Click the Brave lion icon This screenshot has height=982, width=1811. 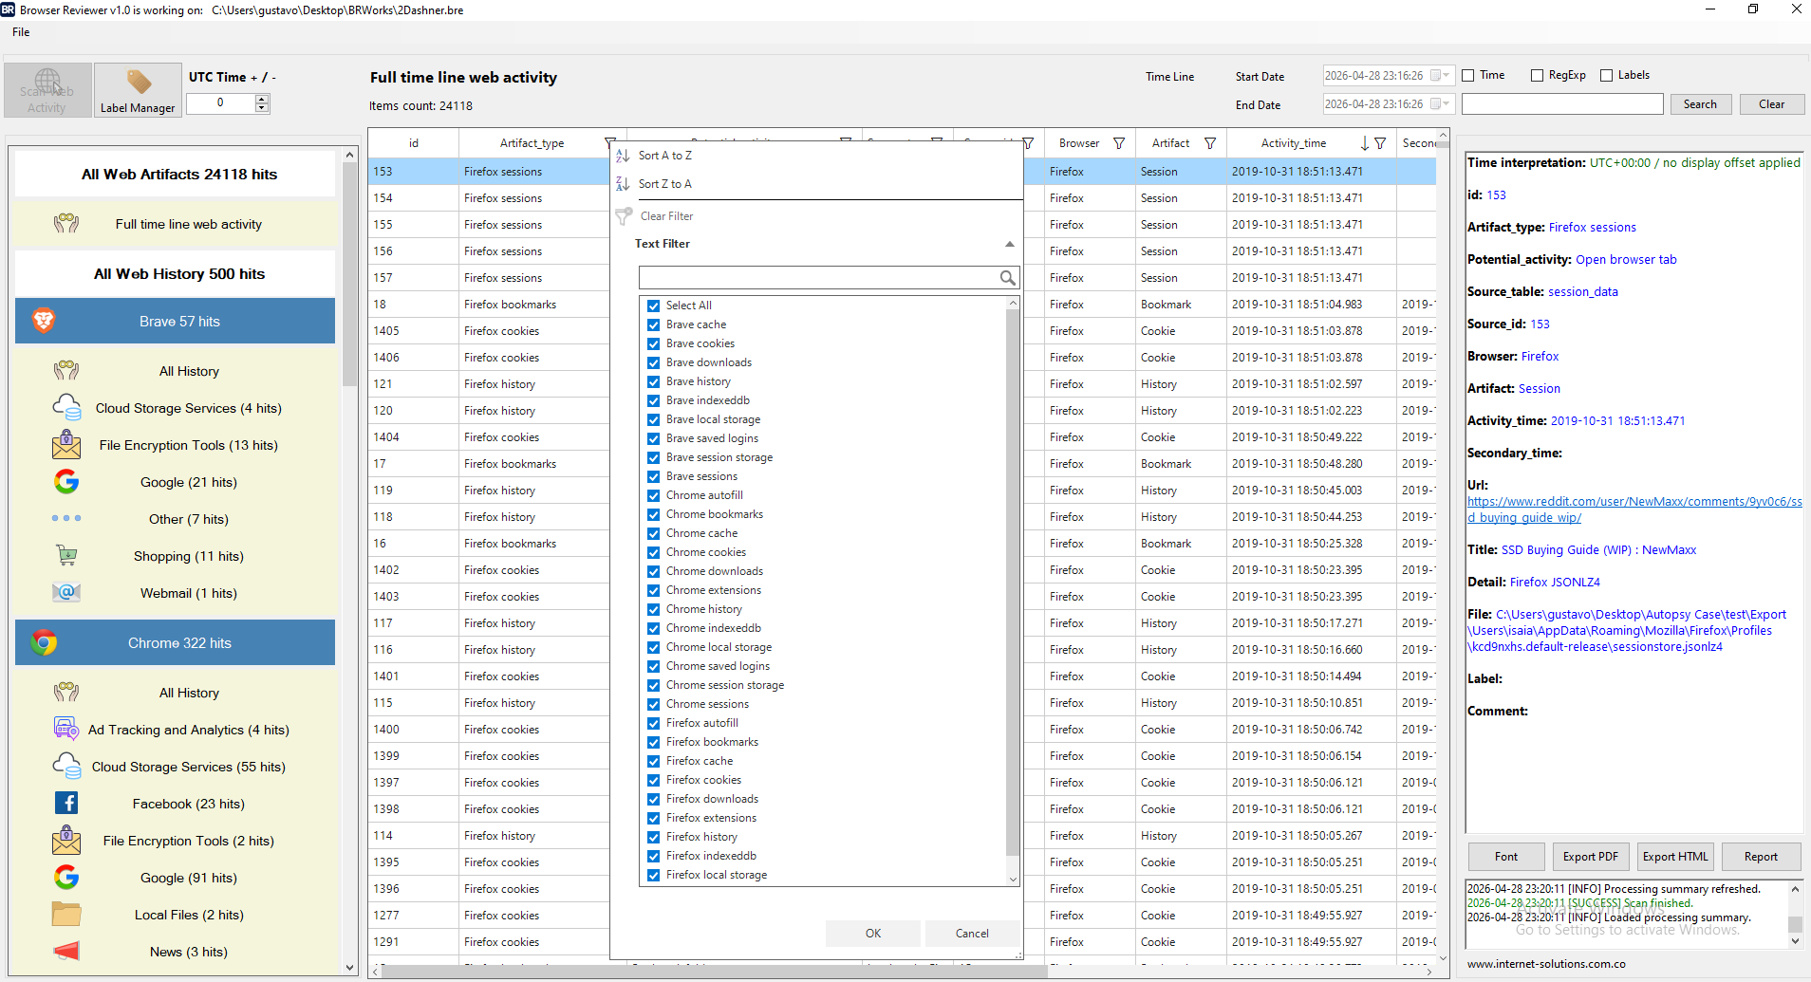[44, 321]
